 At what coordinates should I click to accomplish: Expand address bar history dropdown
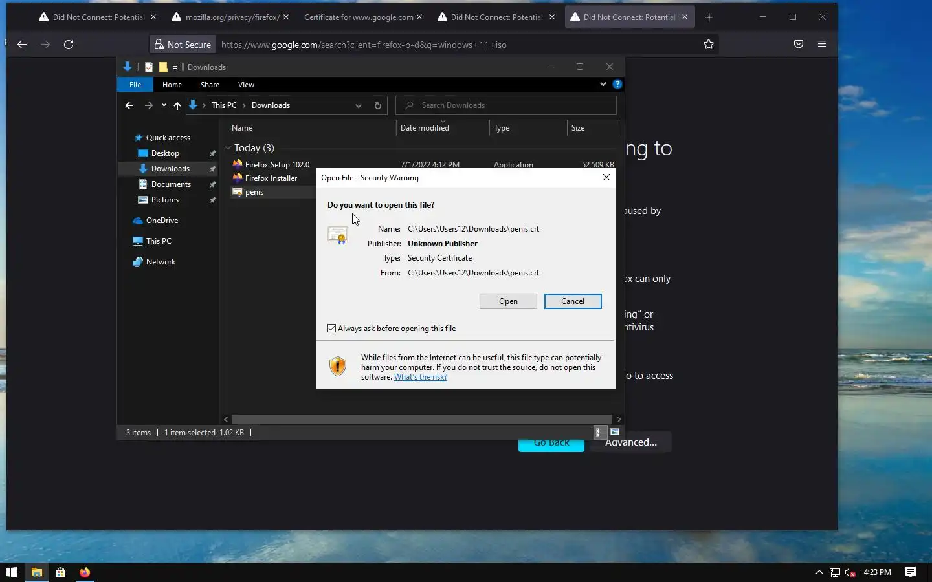click(359, 105)
